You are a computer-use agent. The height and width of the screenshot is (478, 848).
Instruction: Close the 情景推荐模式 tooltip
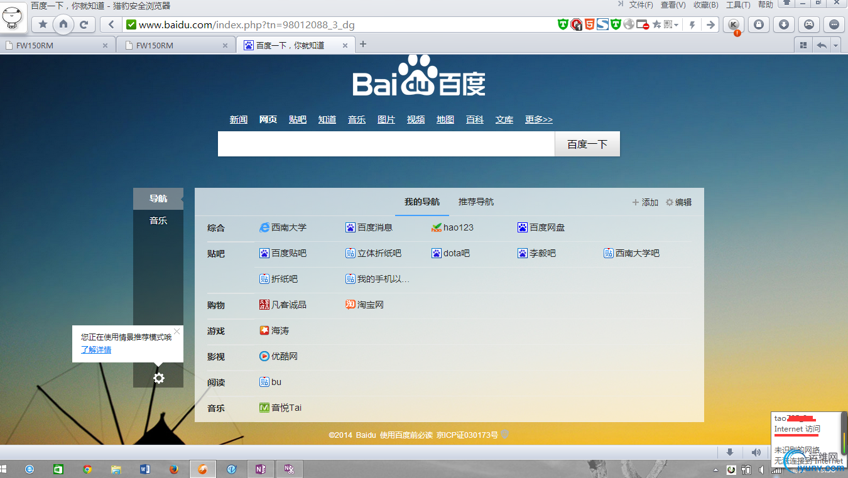point(177,331)
